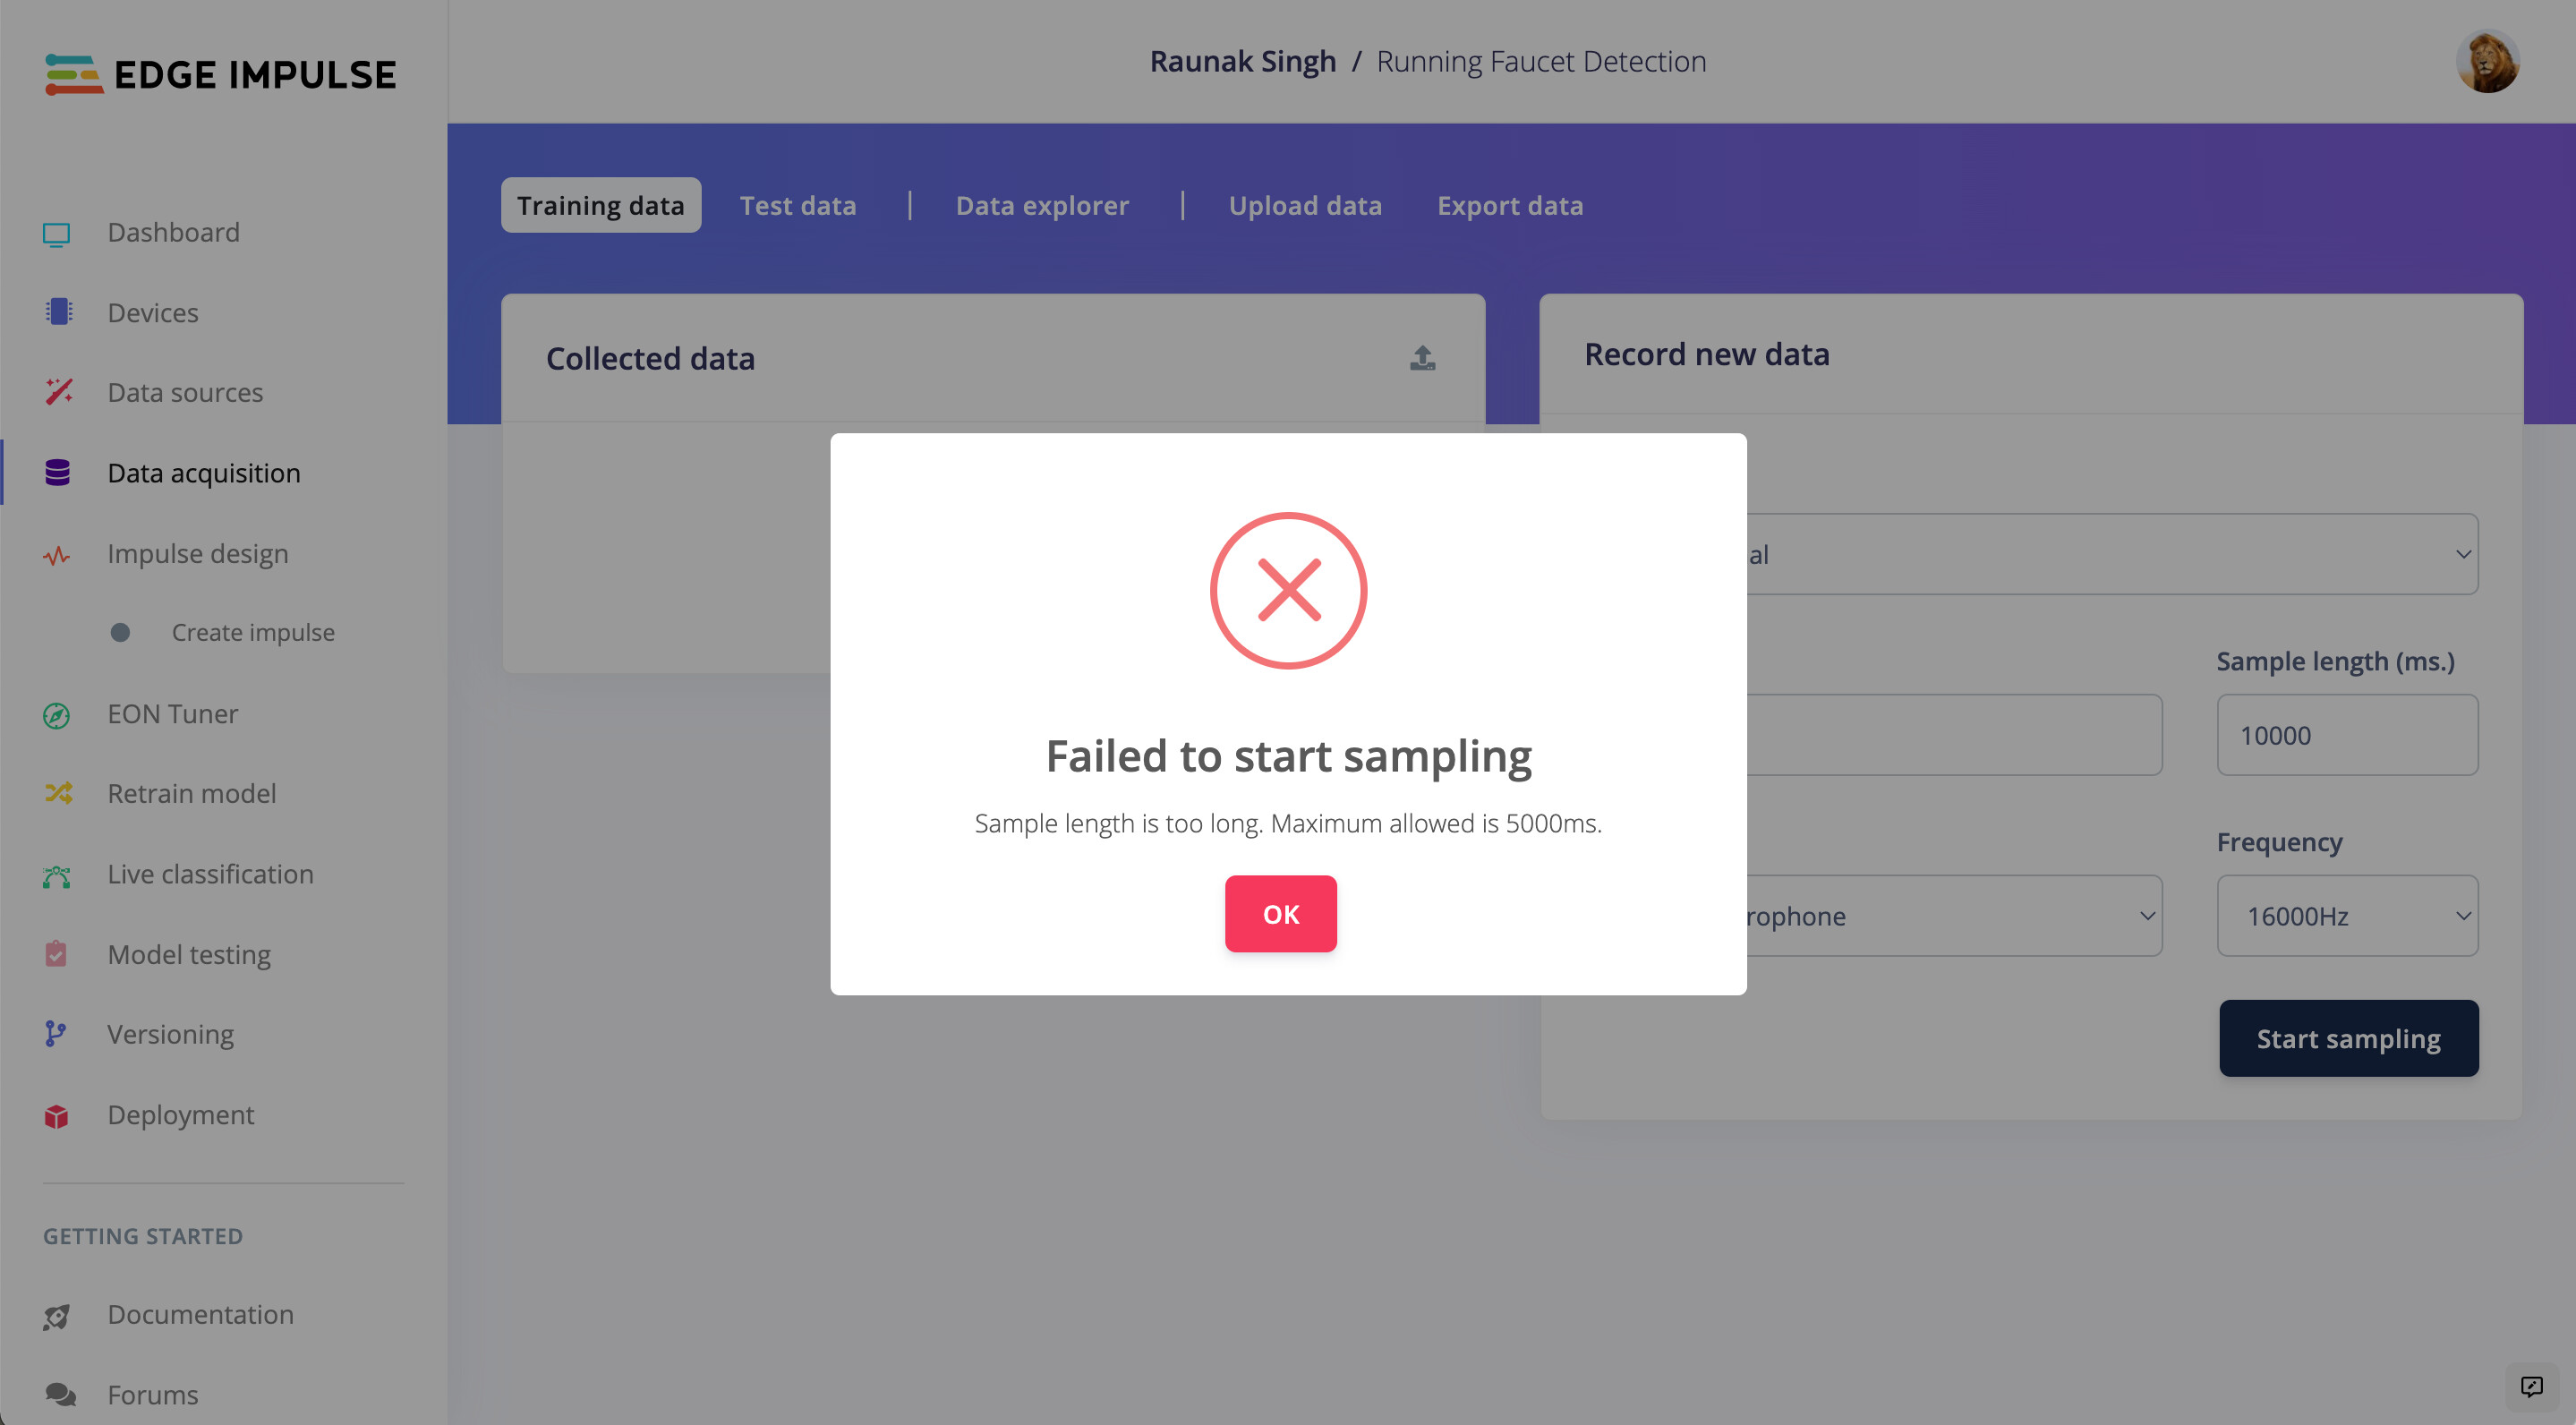Open the user profile avatar
The width and height of the screenshot is (2576, 1425).
[2486, 62]
